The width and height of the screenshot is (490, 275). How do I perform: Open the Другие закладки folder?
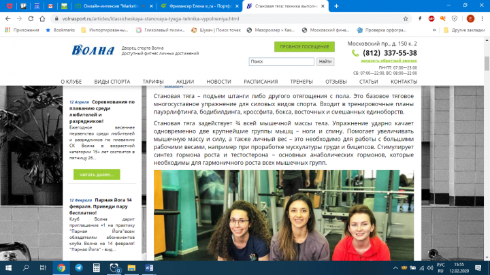coord(464,30)
